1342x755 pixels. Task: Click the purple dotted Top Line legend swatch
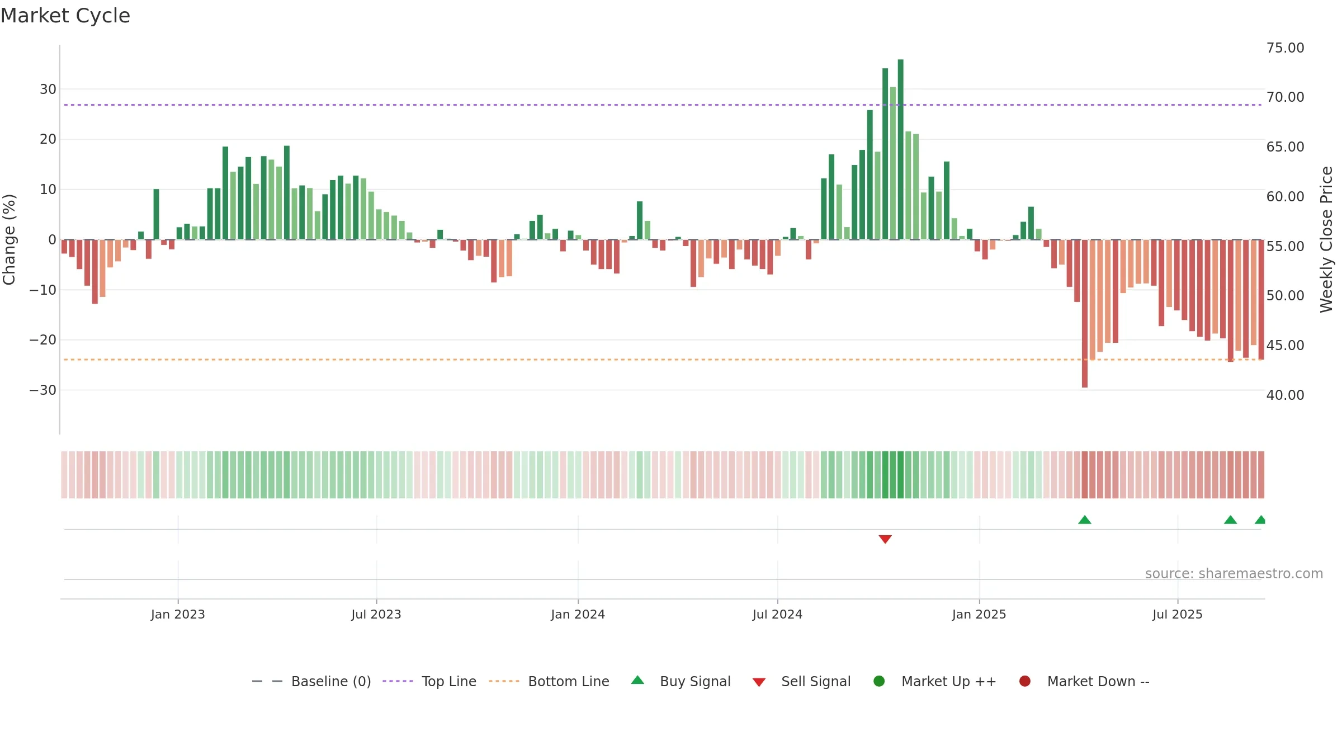click(x=398, y=681)
